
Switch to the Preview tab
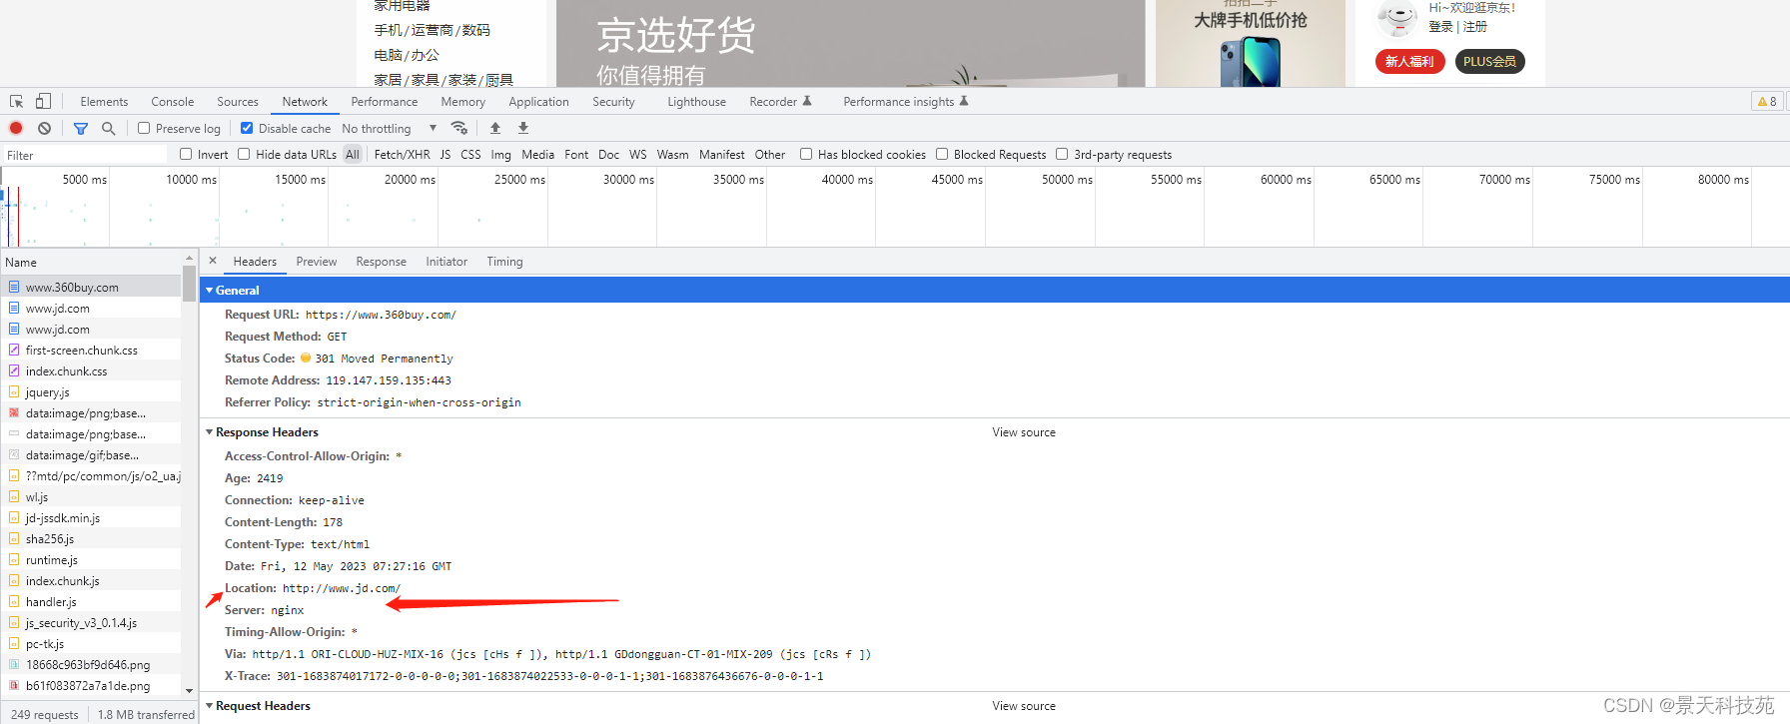point(317,262)
